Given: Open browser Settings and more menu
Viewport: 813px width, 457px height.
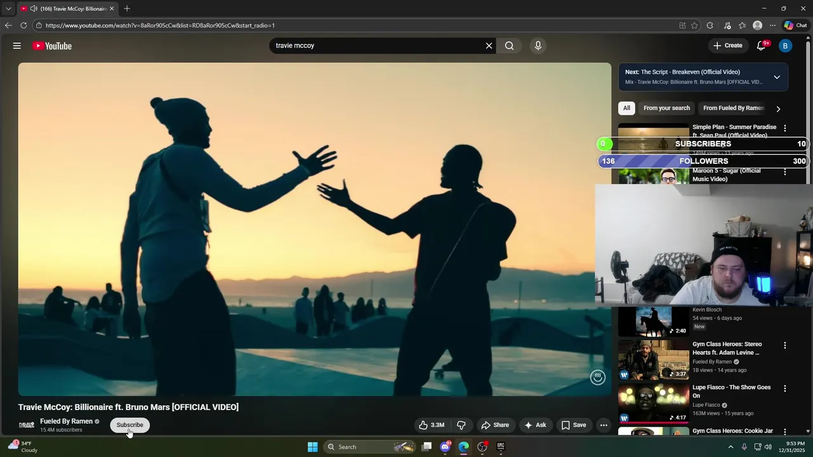Looking at the screenshot, I should point(772,25).
